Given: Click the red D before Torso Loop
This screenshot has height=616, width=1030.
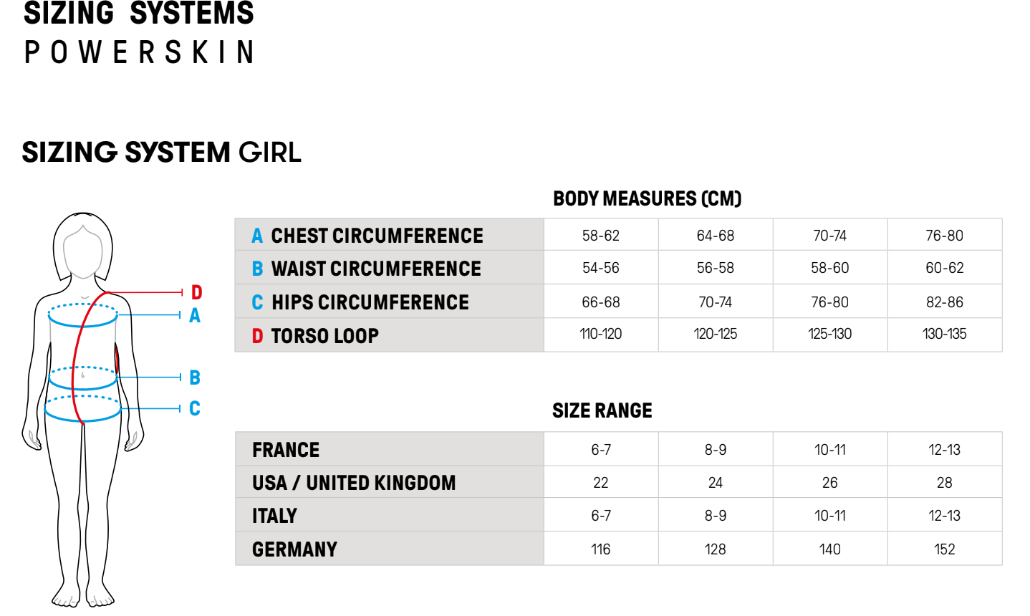Looking at the screenshot, I should (x=257, y=336).
